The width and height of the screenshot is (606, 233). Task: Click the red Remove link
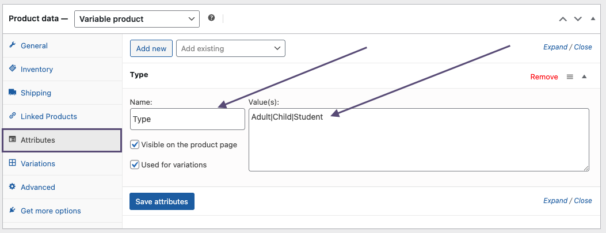(544, 77)
